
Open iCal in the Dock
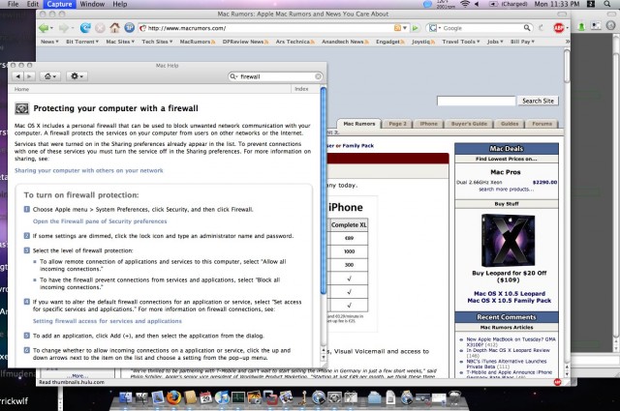(206, 397)
